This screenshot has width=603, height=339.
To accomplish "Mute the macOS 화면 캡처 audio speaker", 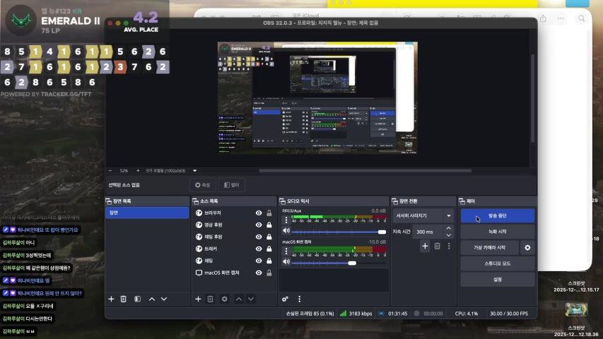I will 286,263.
